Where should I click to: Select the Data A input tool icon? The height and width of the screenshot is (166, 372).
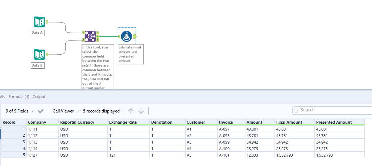point(39,22)
